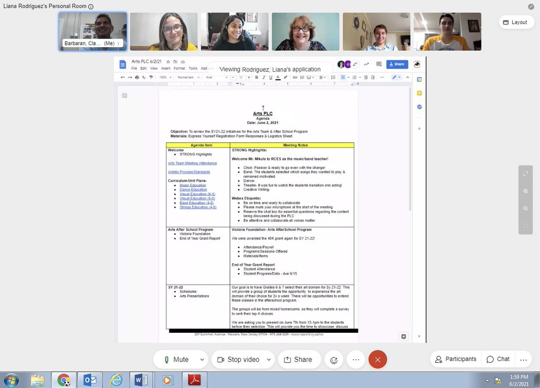This screenshot has height=388, width=540.
Task: Open panel options next to Chat
Action: 523,359
